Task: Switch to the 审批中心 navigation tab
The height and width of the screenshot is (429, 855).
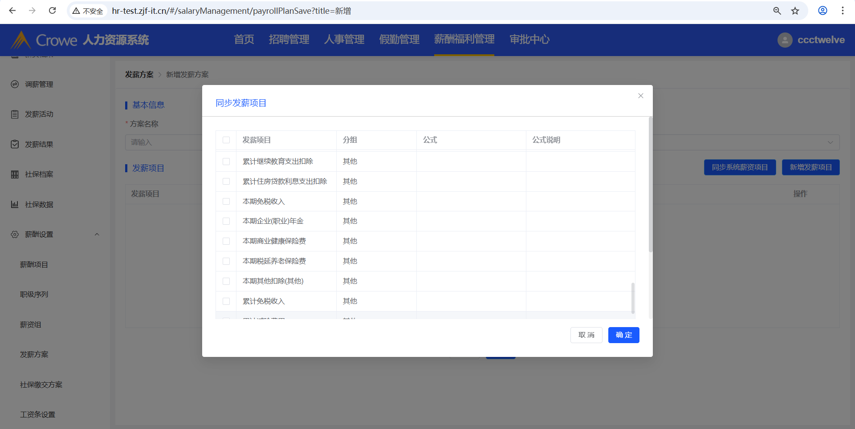Action: pos(529,40)
